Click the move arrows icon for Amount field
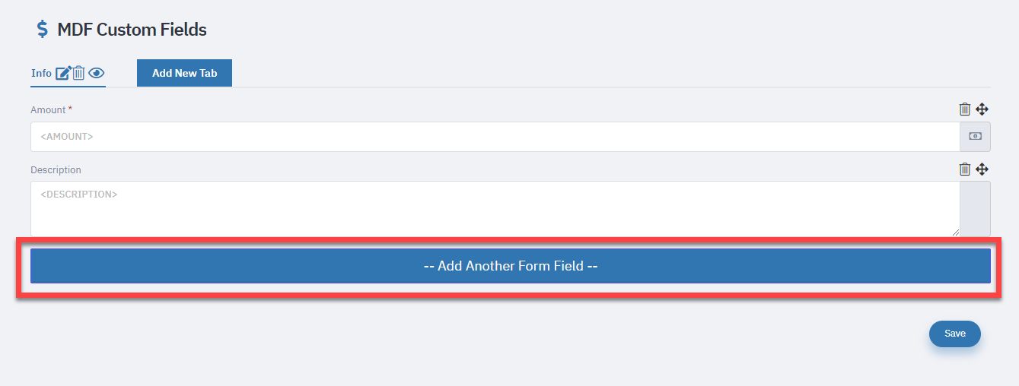1019x386 pixels. [982, 109]
